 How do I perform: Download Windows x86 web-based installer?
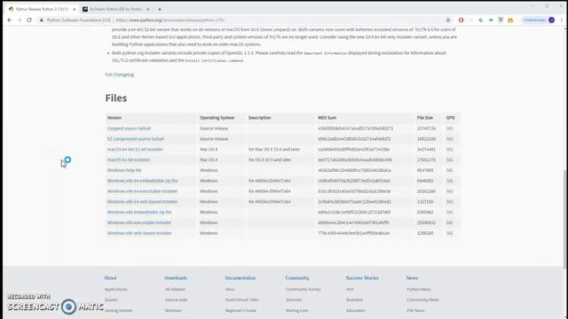[x=139, y=233]
